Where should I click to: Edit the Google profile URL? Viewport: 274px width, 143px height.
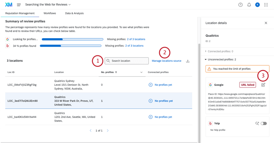[x=263, y=85]
